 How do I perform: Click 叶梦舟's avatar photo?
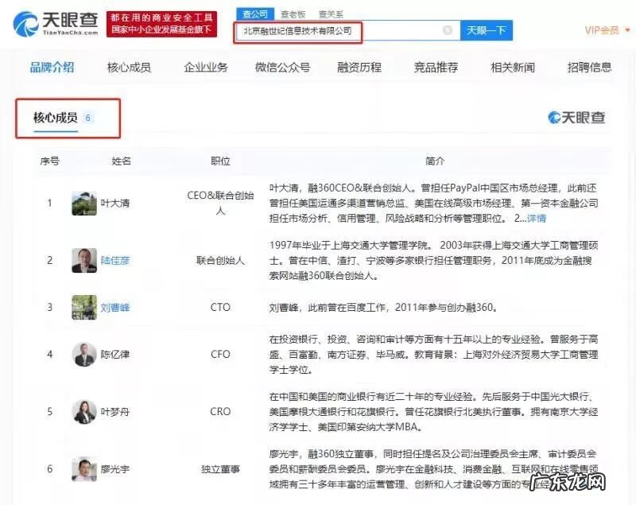point(84,411)
